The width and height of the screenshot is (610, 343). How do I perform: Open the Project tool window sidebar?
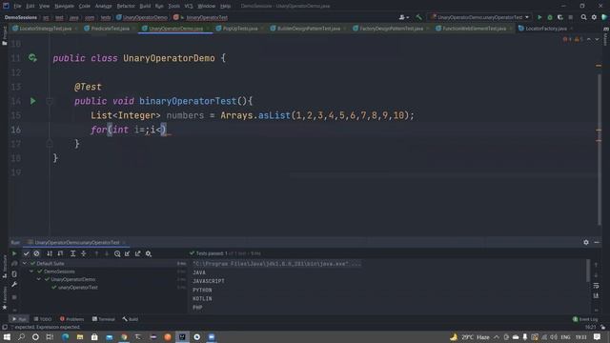coord(4,36)
